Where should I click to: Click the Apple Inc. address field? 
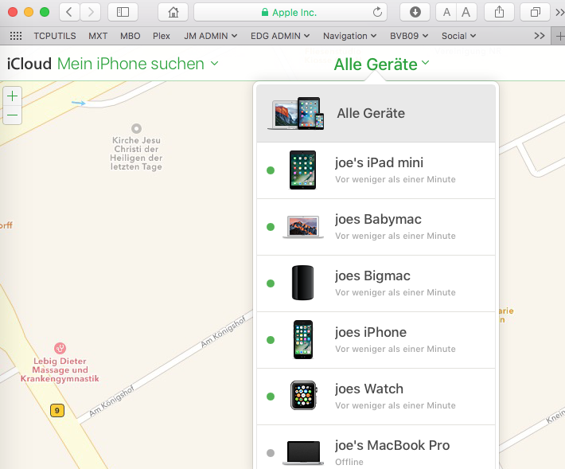tap(290, 12)
